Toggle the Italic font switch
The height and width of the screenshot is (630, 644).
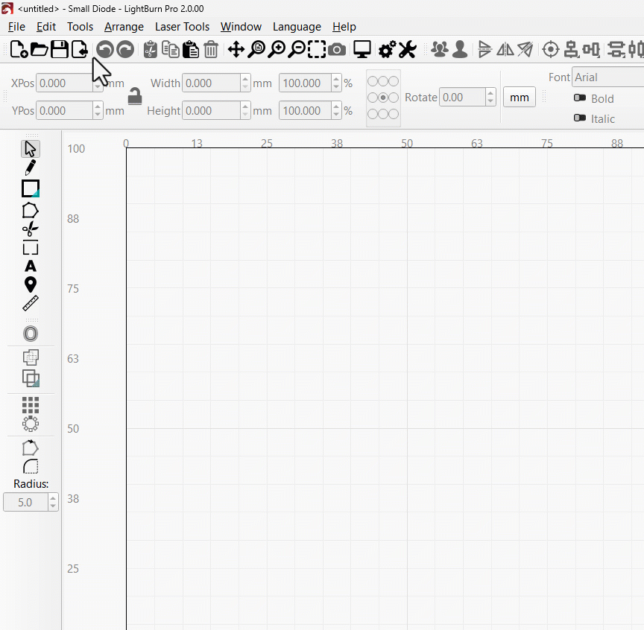[580, 118]
